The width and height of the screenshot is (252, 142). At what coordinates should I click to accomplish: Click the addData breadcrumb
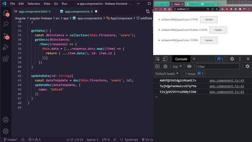click(x=144, y=18)
